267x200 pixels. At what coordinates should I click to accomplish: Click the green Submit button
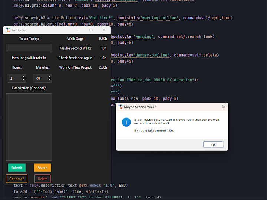[17, 168]
